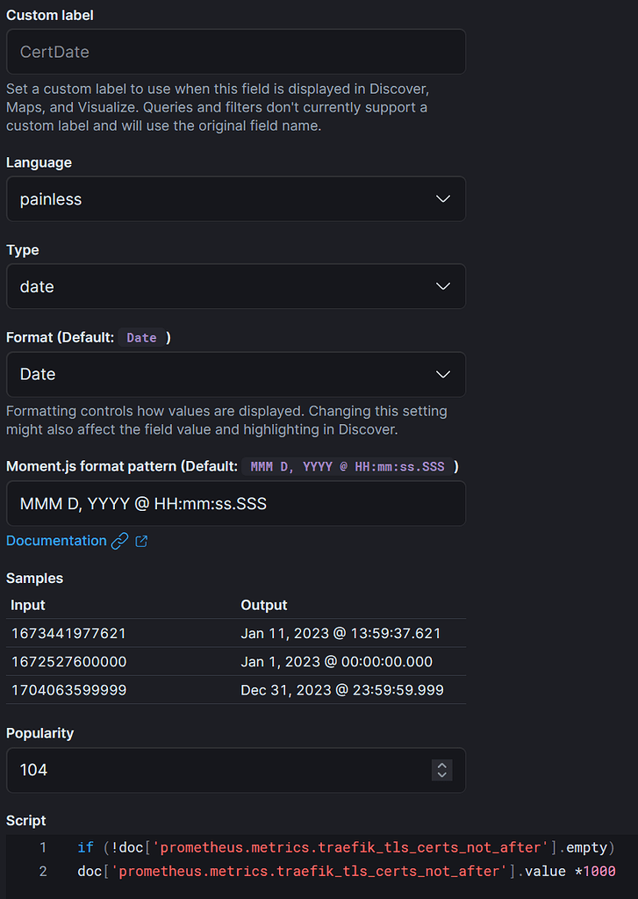Open the Type dropdown showing date
The height and width of the screenshot is (899, 638).
tap(236, 286)
